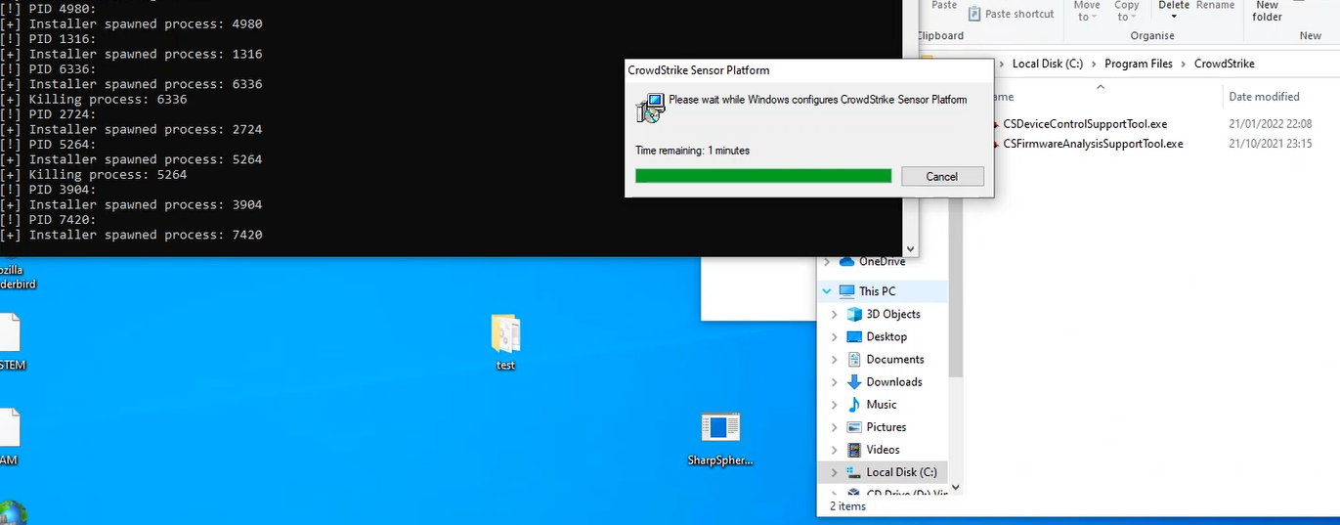The image size is (1340, 525).
Task: Click the green installer progress bar
Action: [x=763, y=176]
